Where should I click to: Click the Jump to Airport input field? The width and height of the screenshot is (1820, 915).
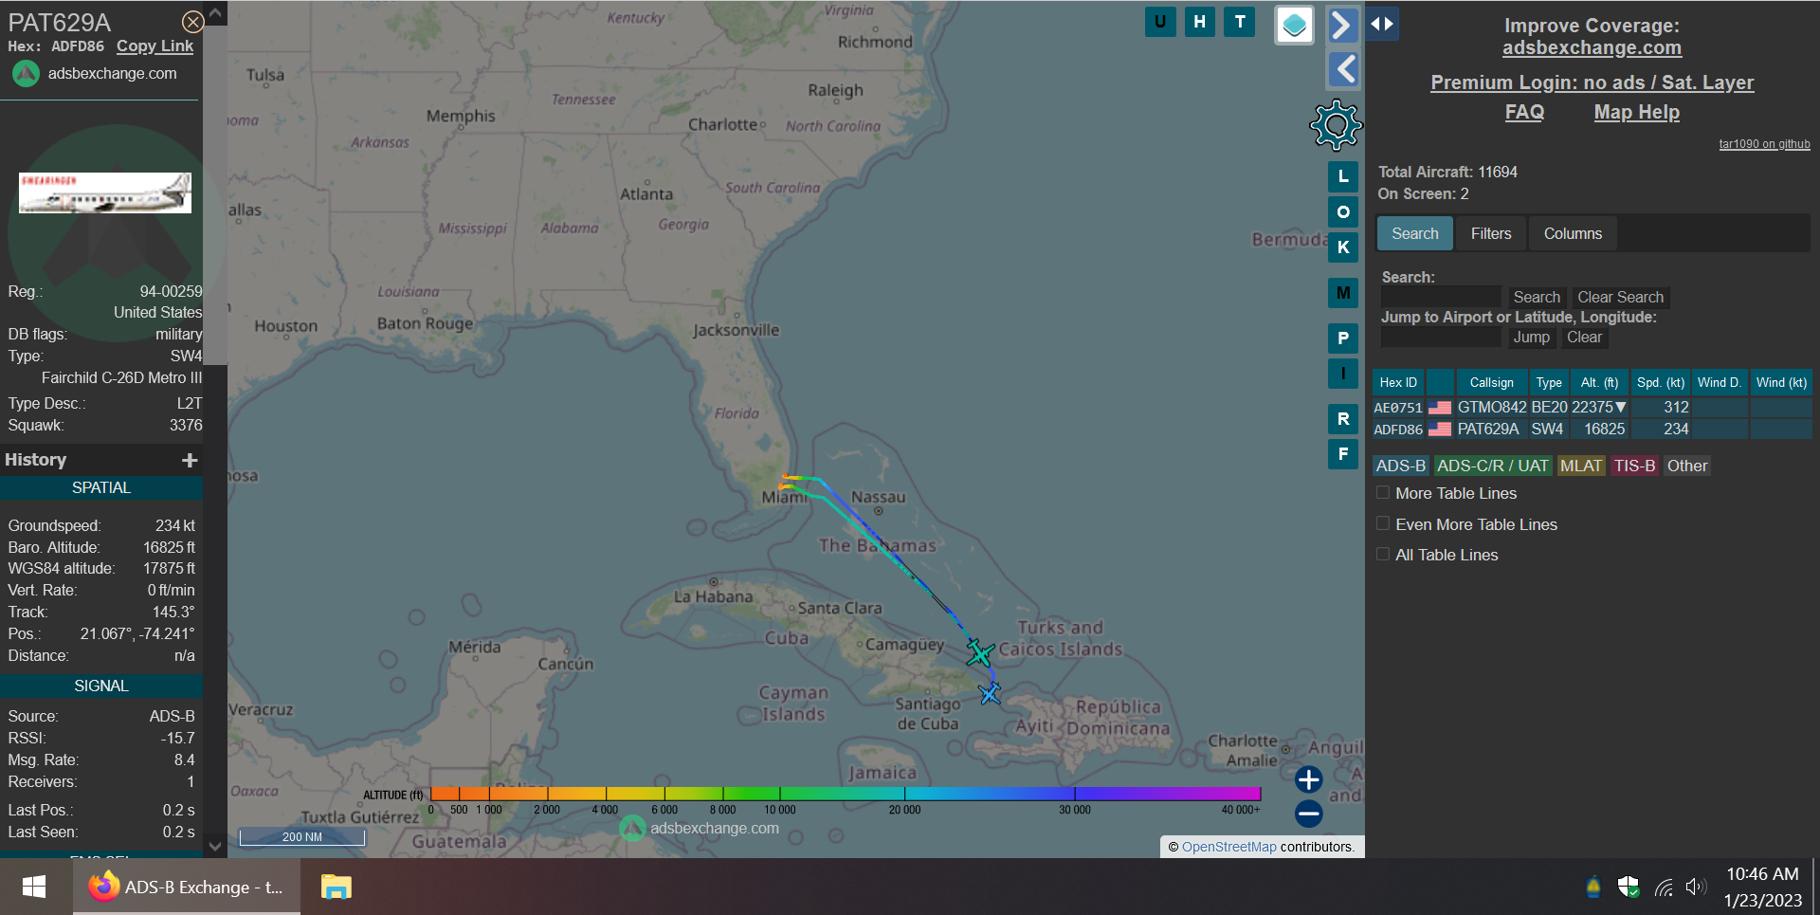1441,338
